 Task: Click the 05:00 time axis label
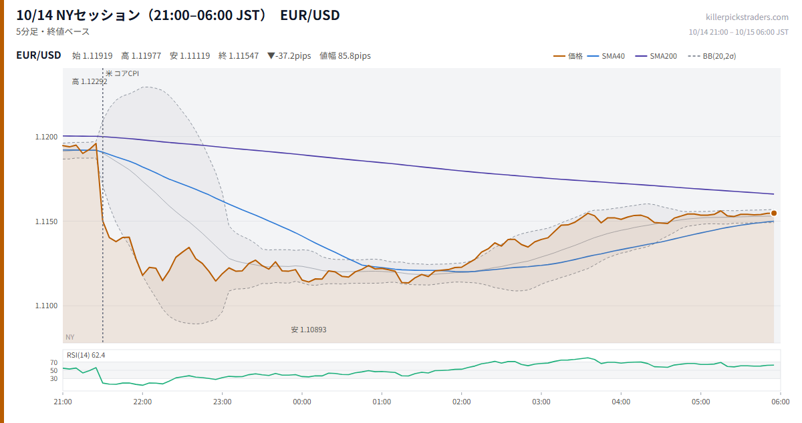point(700,402)
